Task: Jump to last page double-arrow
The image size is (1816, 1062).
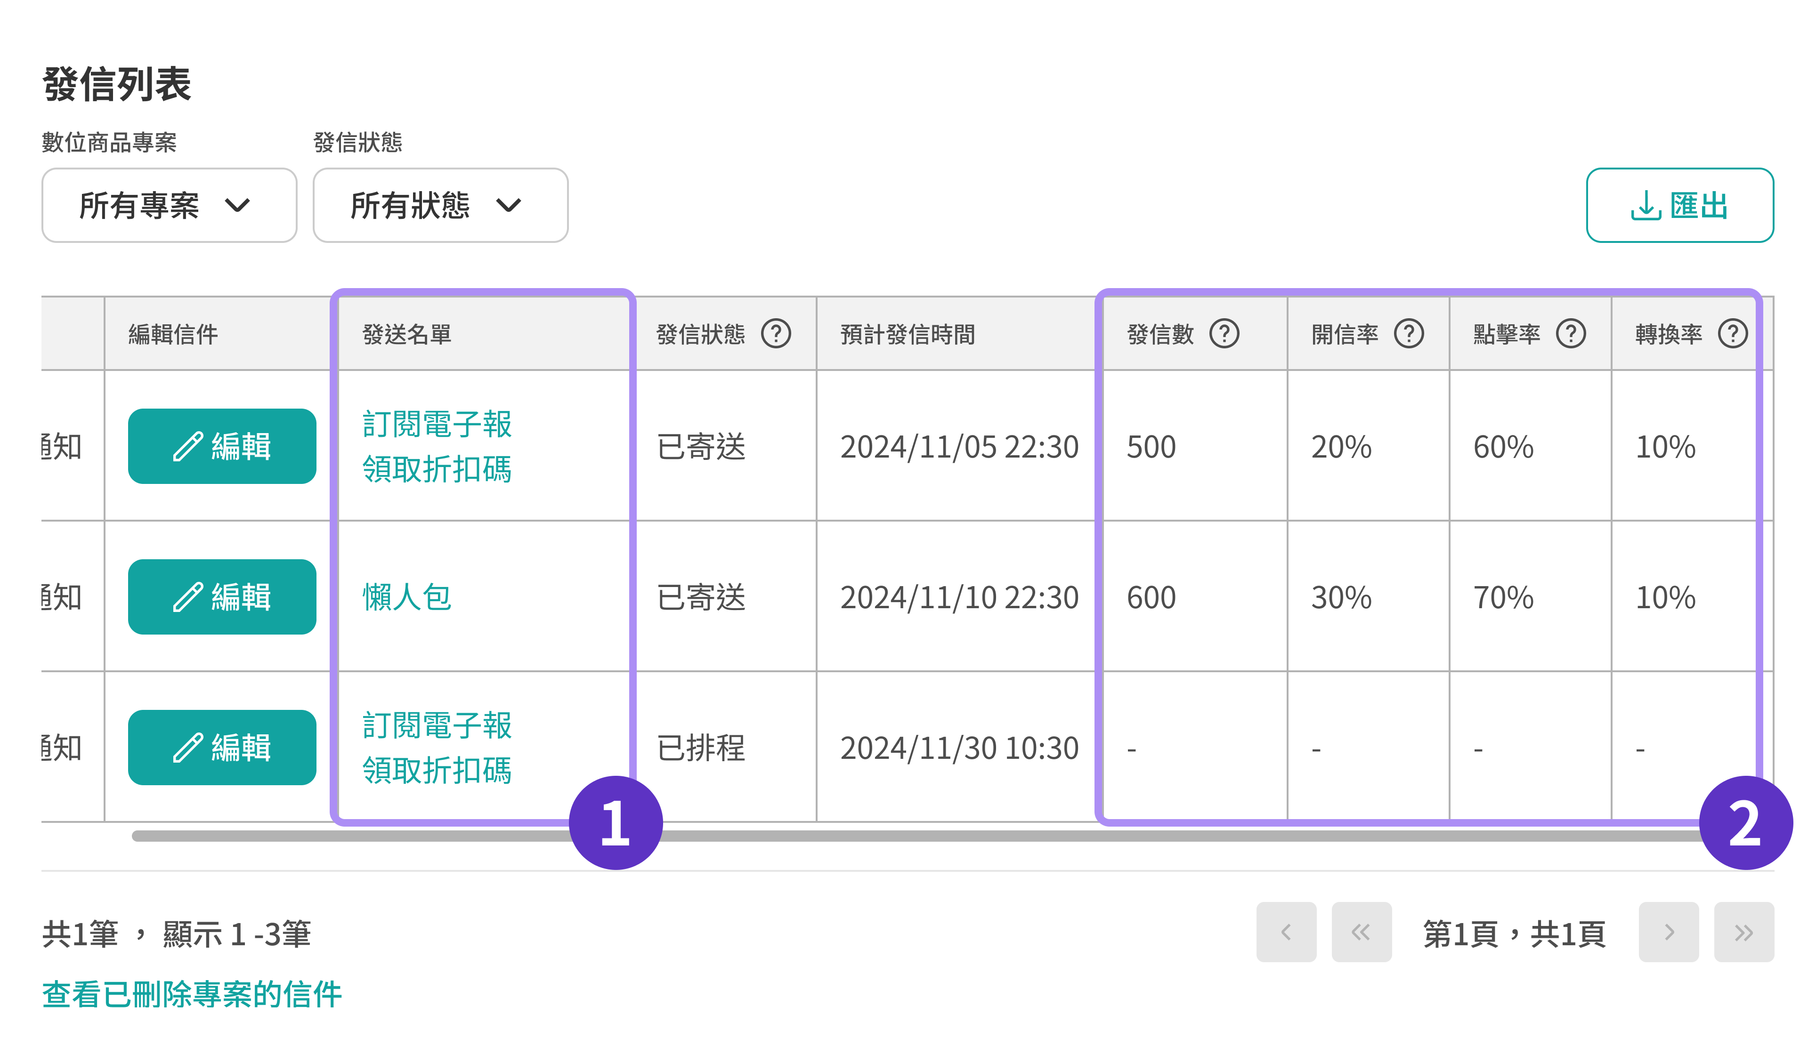Action: point(1743,932)
